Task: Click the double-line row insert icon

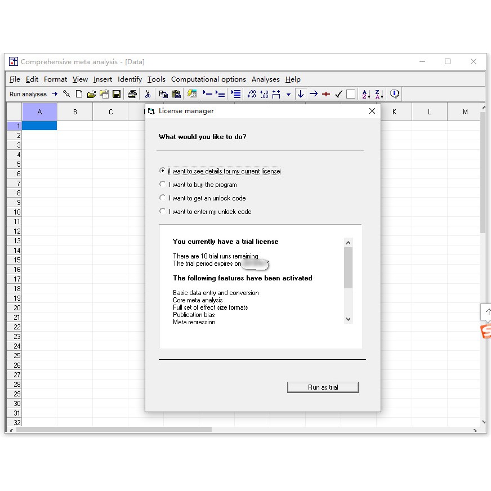Action: tap(220, 94)
